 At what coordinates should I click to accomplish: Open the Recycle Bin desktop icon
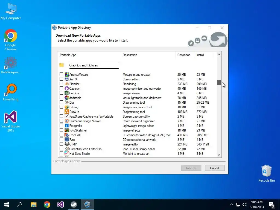tap(266, 174)
